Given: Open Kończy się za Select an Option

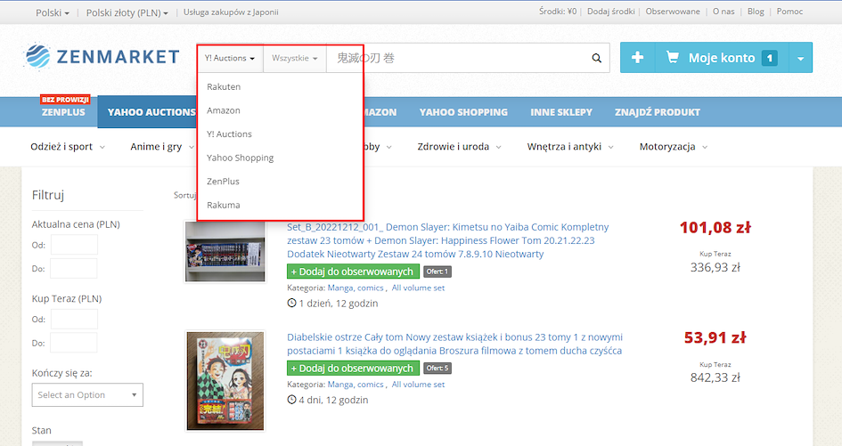Looking at the screenshot, I should coord(87,395).
